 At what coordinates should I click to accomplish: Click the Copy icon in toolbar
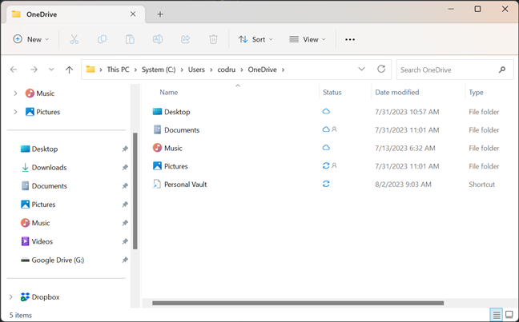(103, 39)
